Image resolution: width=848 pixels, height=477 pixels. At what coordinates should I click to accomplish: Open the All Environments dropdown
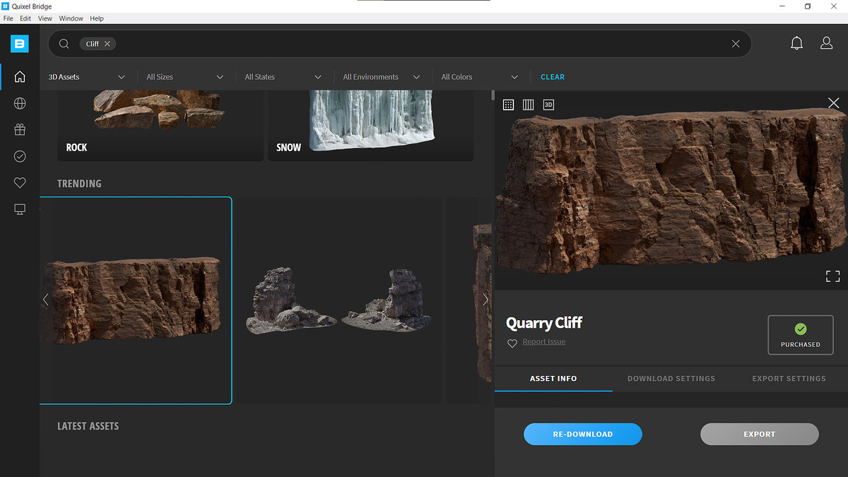(382, 77)
